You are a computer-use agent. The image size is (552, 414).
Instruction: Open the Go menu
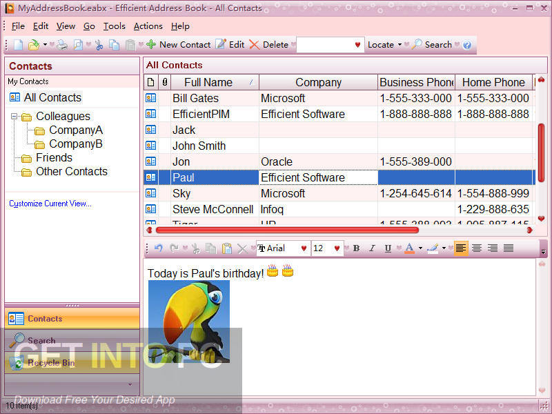click(x=89, y=26)
